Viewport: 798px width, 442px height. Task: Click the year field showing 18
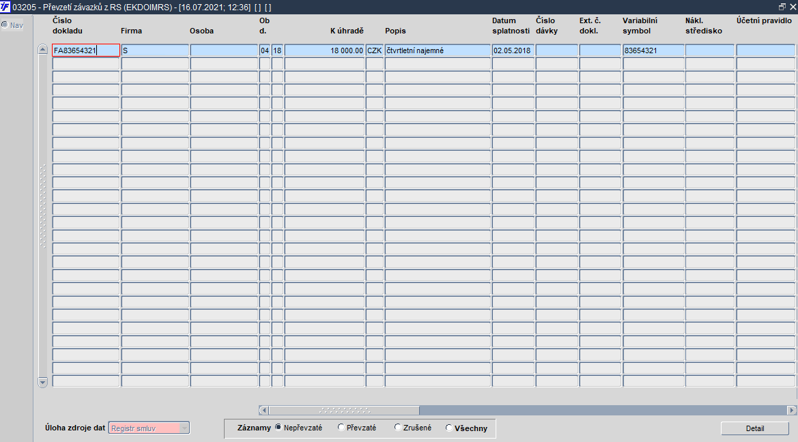277,50
